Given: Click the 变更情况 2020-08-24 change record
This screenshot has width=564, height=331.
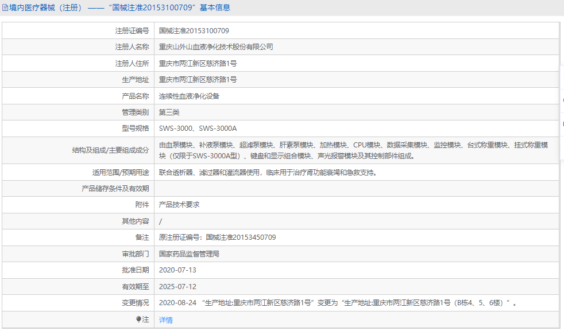Looking at the screenshot, I should pyautogui.click(x=338, y=303).
